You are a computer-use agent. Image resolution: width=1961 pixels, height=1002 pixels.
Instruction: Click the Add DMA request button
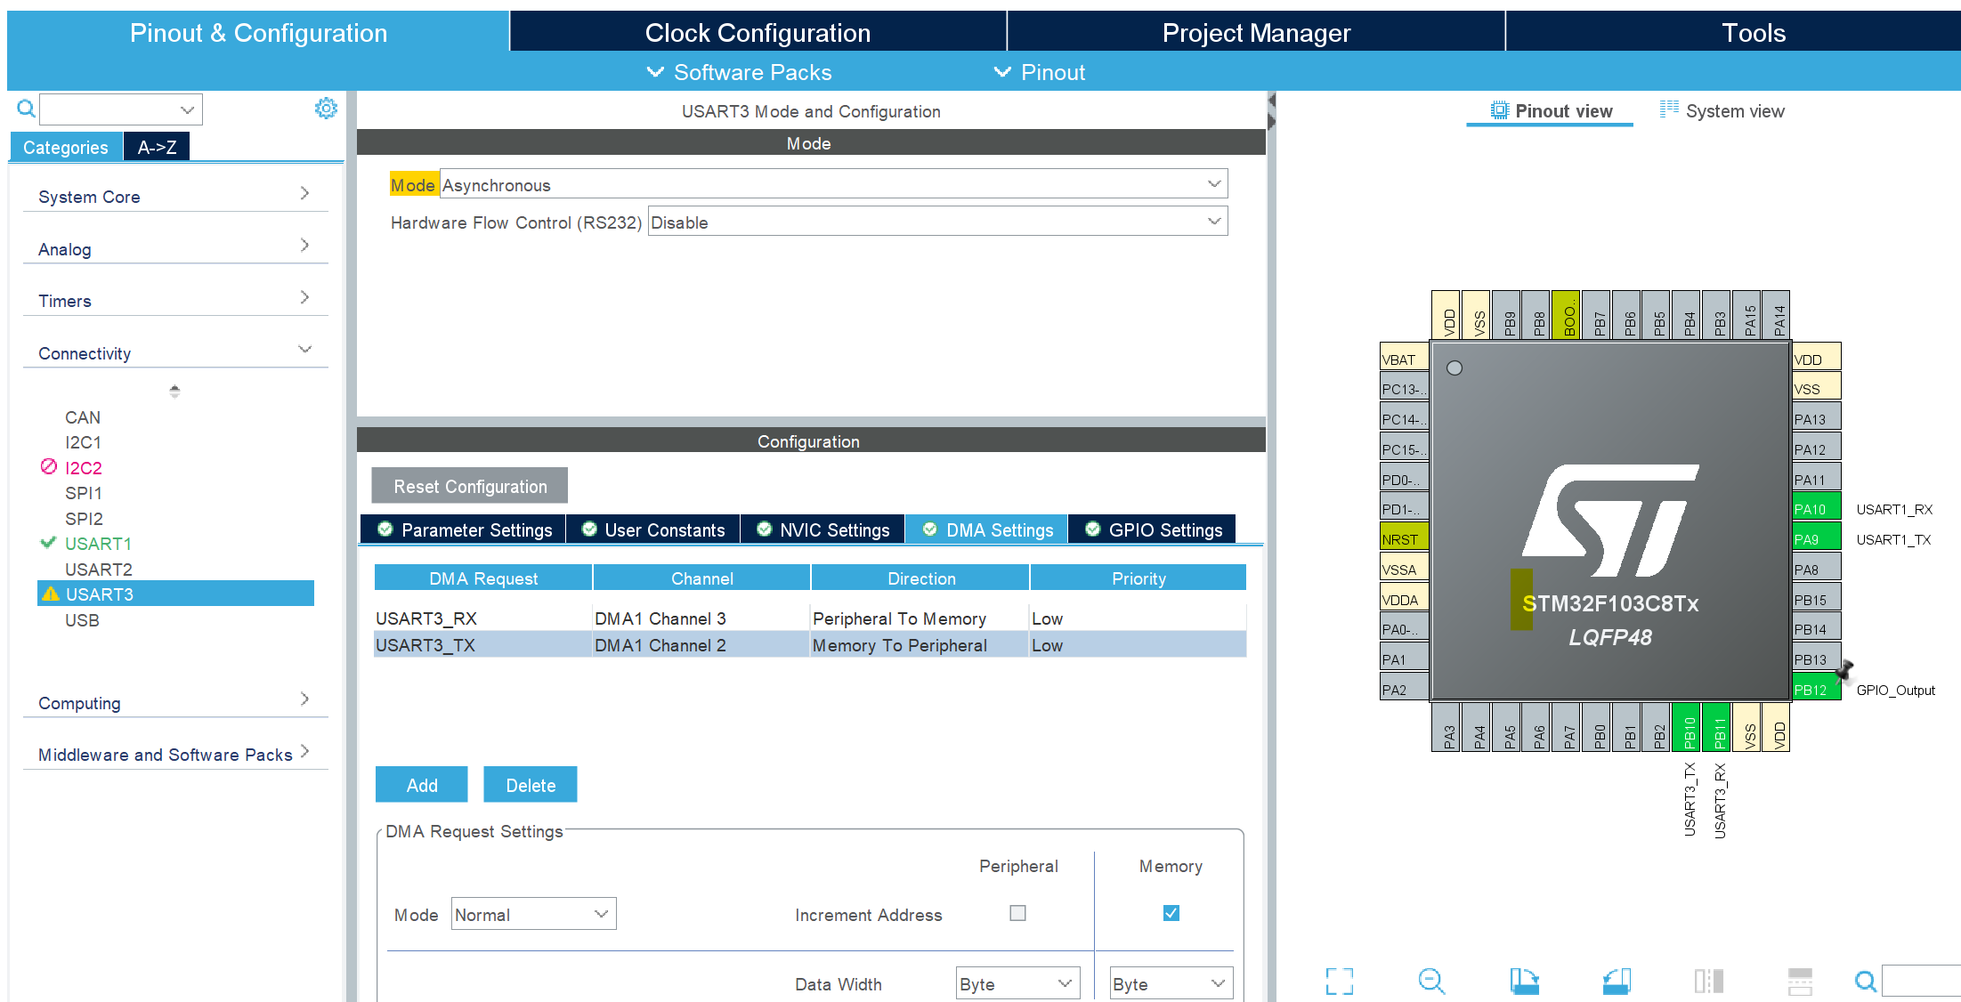(421, 785)
